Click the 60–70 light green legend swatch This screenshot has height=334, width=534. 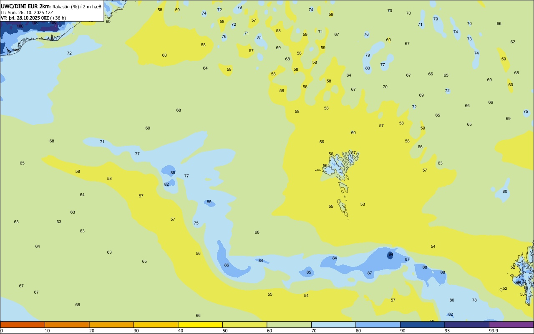coord(289,324)
